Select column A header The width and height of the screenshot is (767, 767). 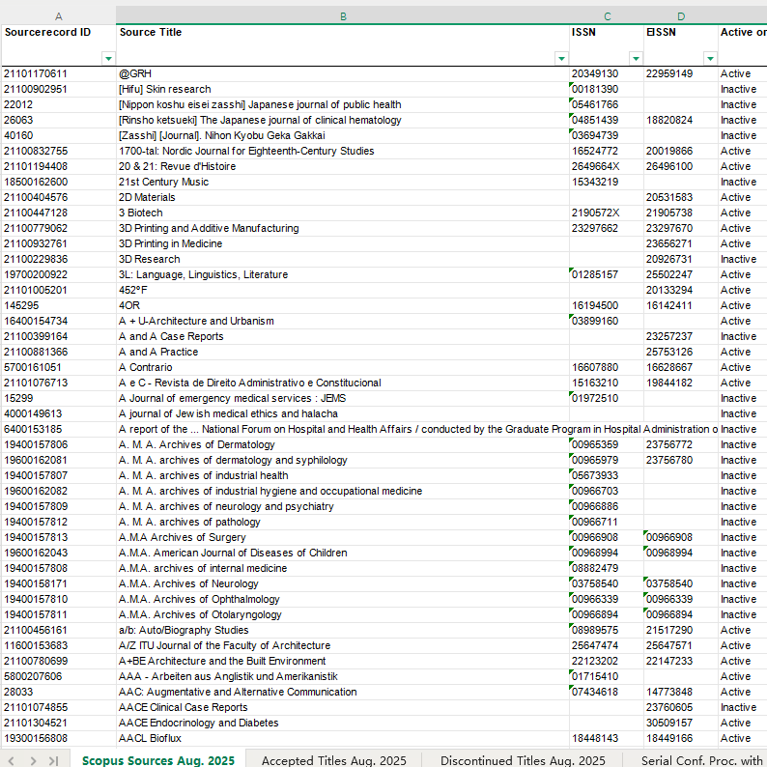click(x=58, y=16)
